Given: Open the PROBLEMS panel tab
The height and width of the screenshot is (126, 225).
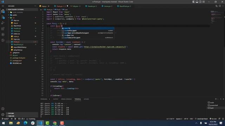Looking at the screenshot, I should [x=44, y=99].
